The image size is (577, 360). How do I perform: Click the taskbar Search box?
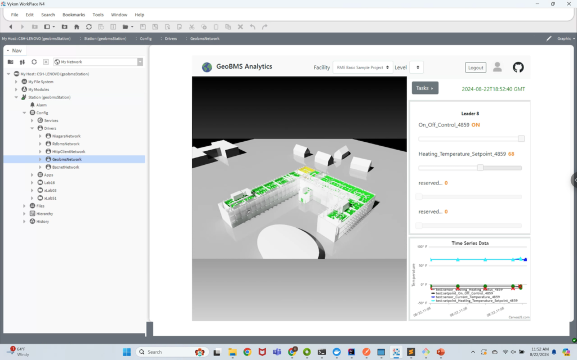[x=172, y=352]
